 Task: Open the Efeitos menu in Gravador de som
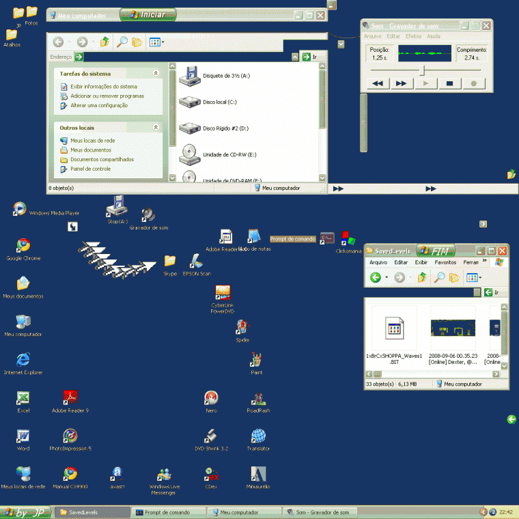point(413,36)
